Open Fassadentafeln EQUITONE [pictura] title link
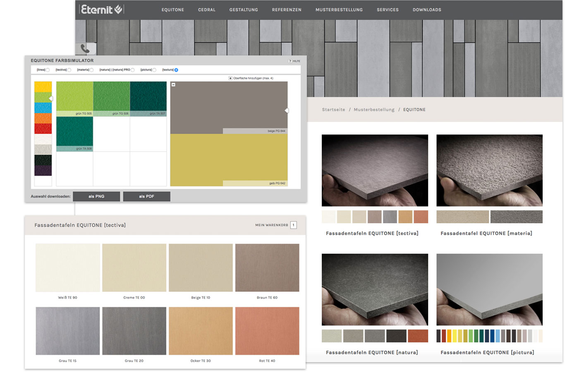This screenshot has width=579, height=375. [x=487, y=352]
